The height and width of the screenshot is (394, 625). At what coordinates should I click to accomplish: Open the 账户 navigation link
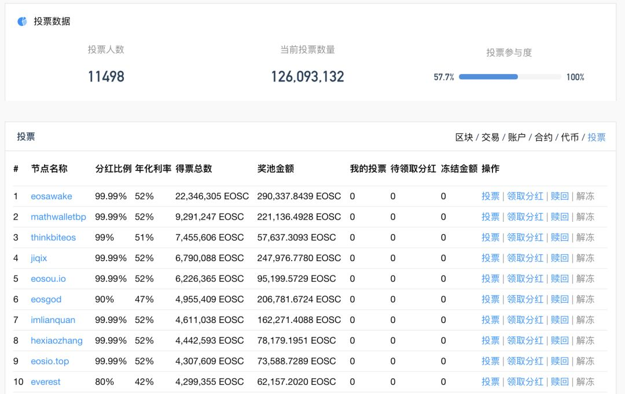(517, 137)
